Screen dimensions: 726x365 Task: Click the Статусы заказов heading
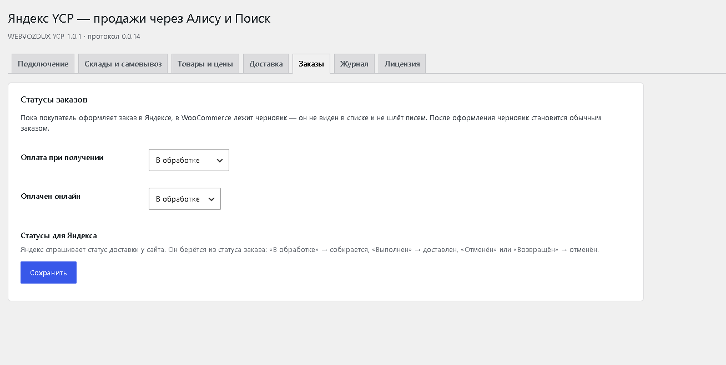[x=54, y=100]
